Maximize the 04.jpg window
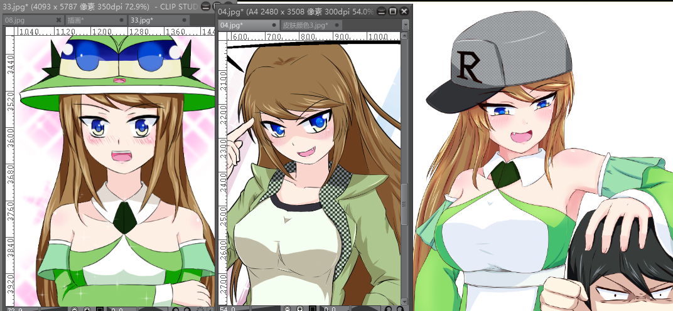The width and height of the screenshot is (673, 311). 393,11
